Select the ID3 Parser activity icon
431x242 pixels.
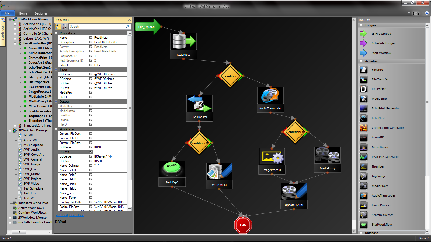pos(363,89)
